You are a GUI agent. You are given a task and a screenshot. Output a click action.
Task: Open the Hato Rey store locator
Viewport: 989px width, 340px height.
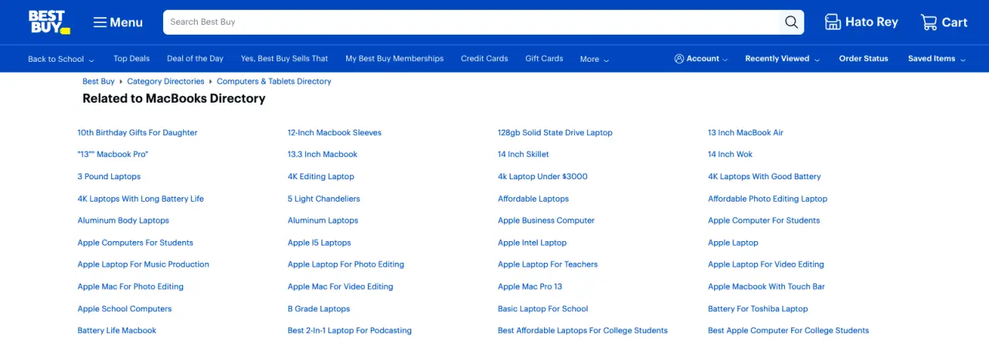(862, 22)
